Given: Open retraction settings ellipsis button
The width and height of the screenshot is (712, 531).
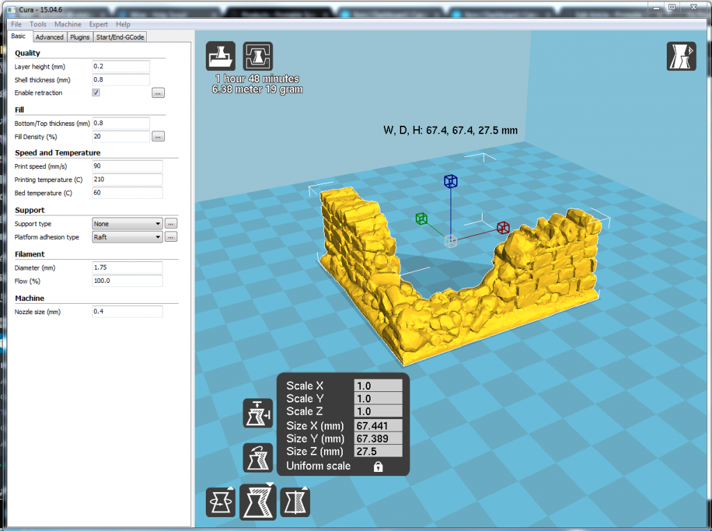Looking at the screenshot, I should [158, 93].
